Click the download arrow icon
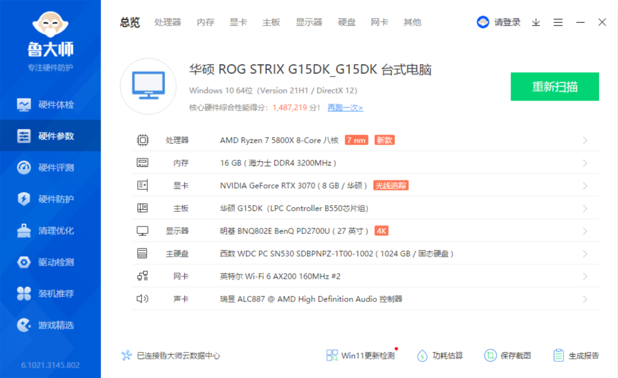 pos(536,22)
